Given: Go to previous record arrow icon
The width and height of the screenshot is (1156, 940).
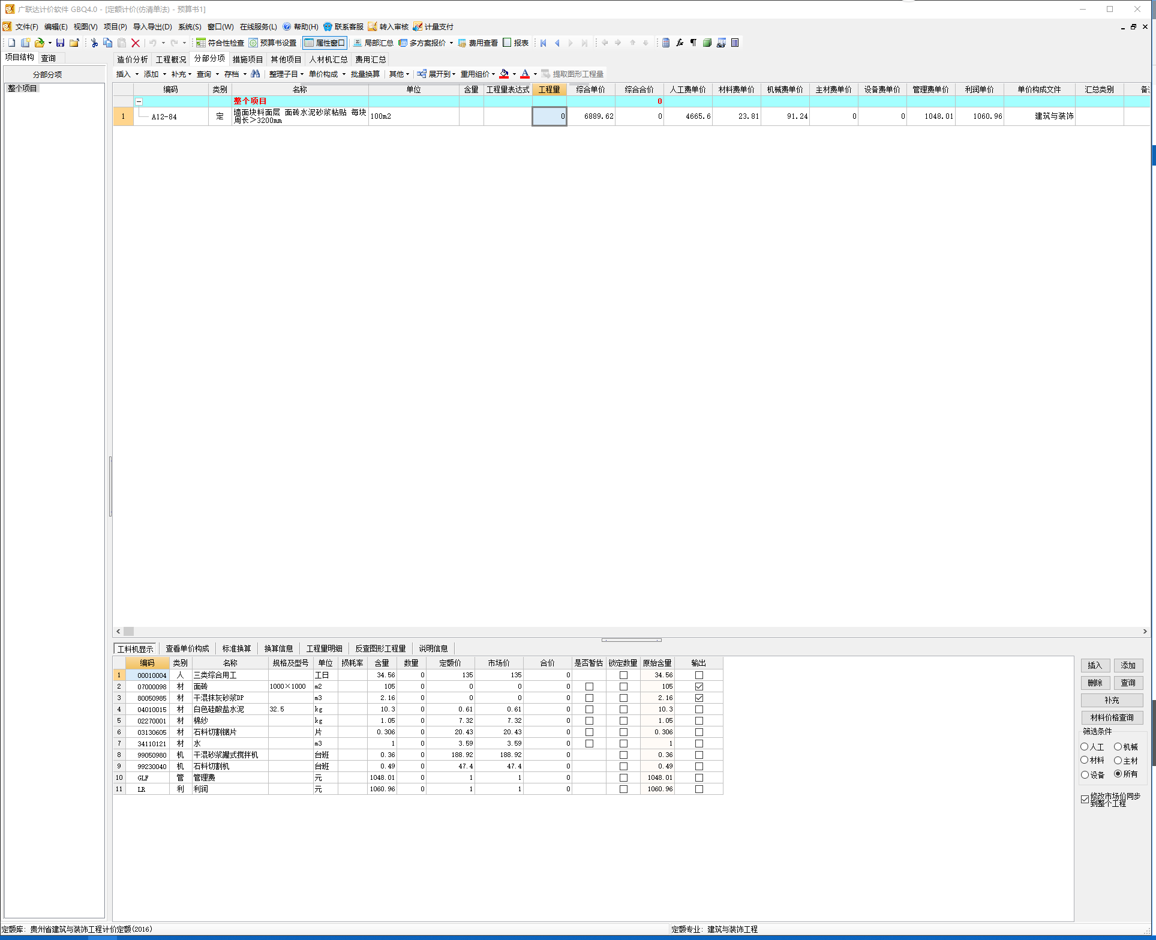Looking at the screenshot, I should pyautogui.click(x=557, y=43).
